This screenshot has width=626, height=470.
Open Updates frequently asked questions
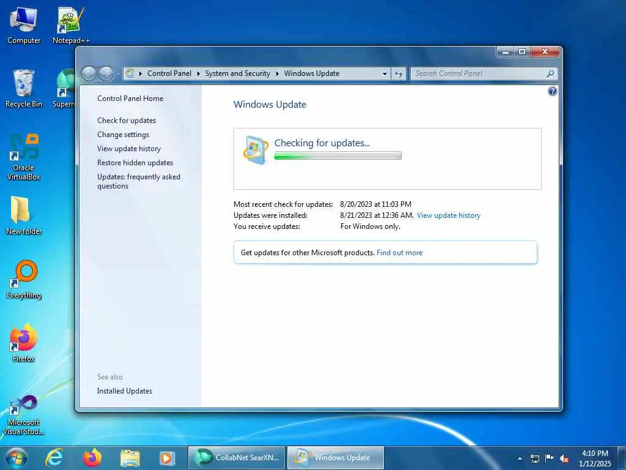point(139,181)
